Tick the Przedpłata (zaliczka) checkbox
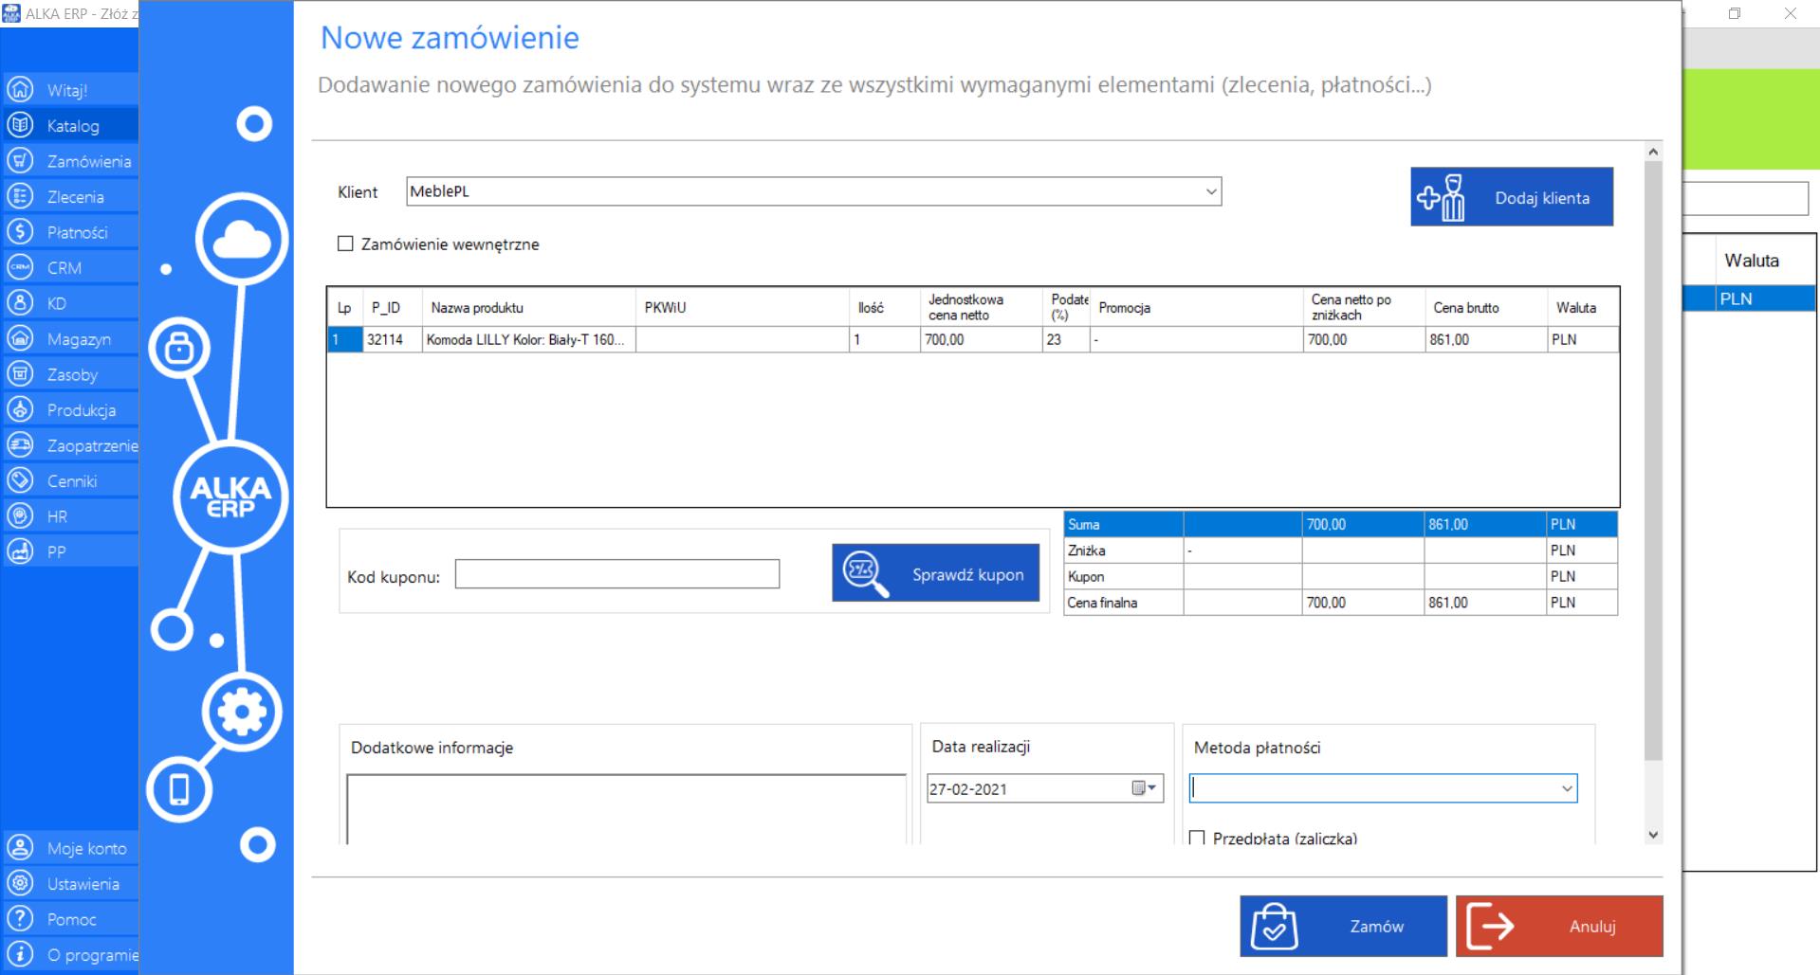Screen dimensions: 1820x975 (1197, 838)
